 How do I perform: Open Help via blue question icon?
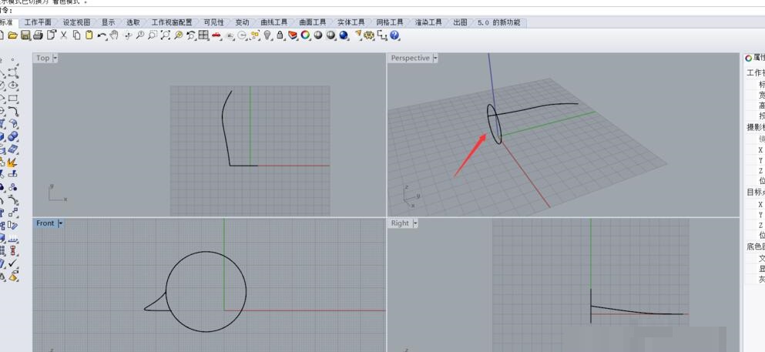[x=394, y=35]
